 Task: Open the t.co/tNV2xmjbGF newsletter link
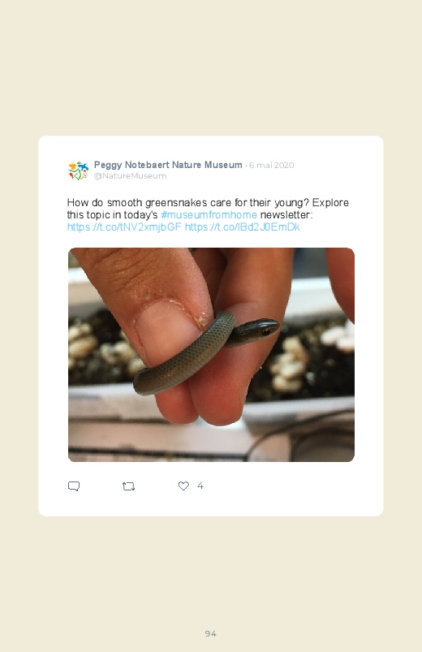pyautogui.click(x=124, y=227)
